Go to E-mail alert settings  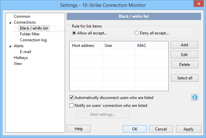point(26,52)
